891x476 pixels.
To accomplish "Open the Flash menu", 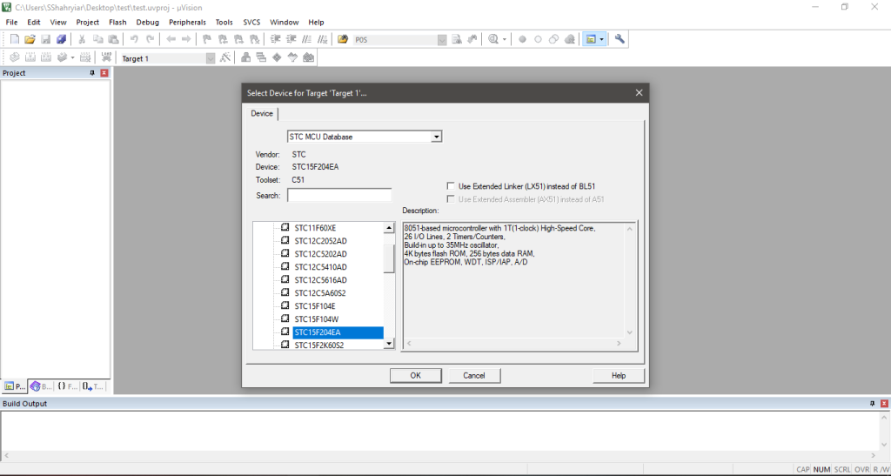I will (x=117, y=22).
